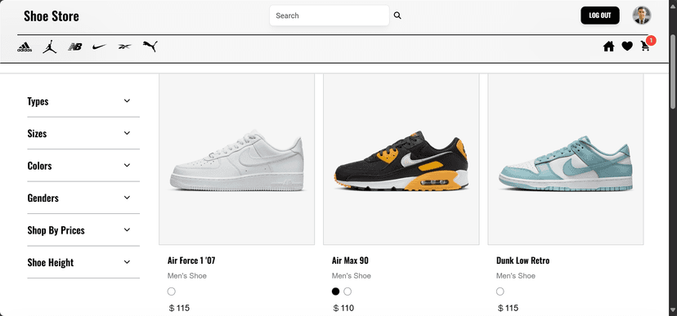Click the search magnifier icon

(397, 16)
